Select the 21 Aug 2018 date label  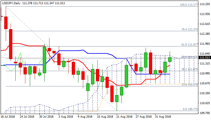pyautogui.click(x=124, y=117)
